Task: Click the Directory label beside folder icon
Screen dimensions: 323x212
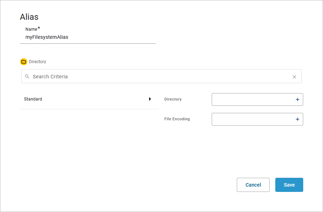Action: pos(37,62)
